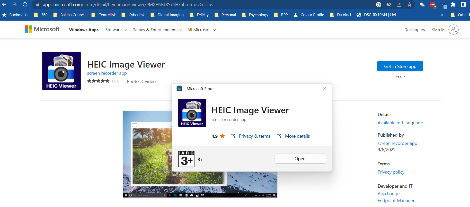Viewport: 470px width, 207px height.
Task: Reload the current page
Action: pyautogui.click(x=25, y=4)
